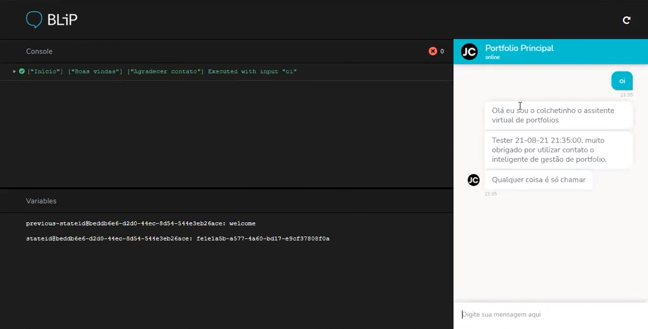Image resolution: width=648 pixels, height=329 pixels.
Task: Click the sent "oi" message bubble
Action: 622,81
